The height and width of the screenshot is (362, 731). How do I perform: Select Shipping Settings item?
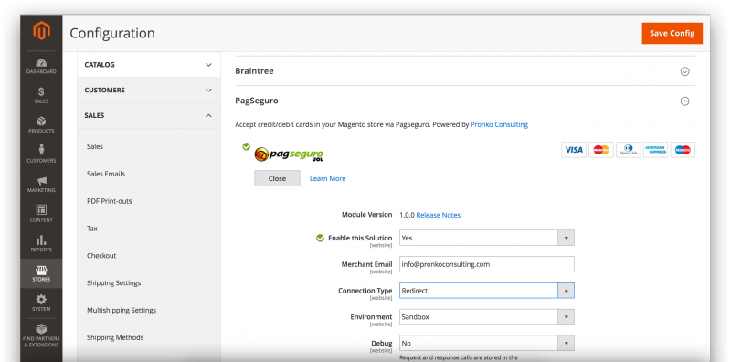pyautogui.click(x=113, y=282)
